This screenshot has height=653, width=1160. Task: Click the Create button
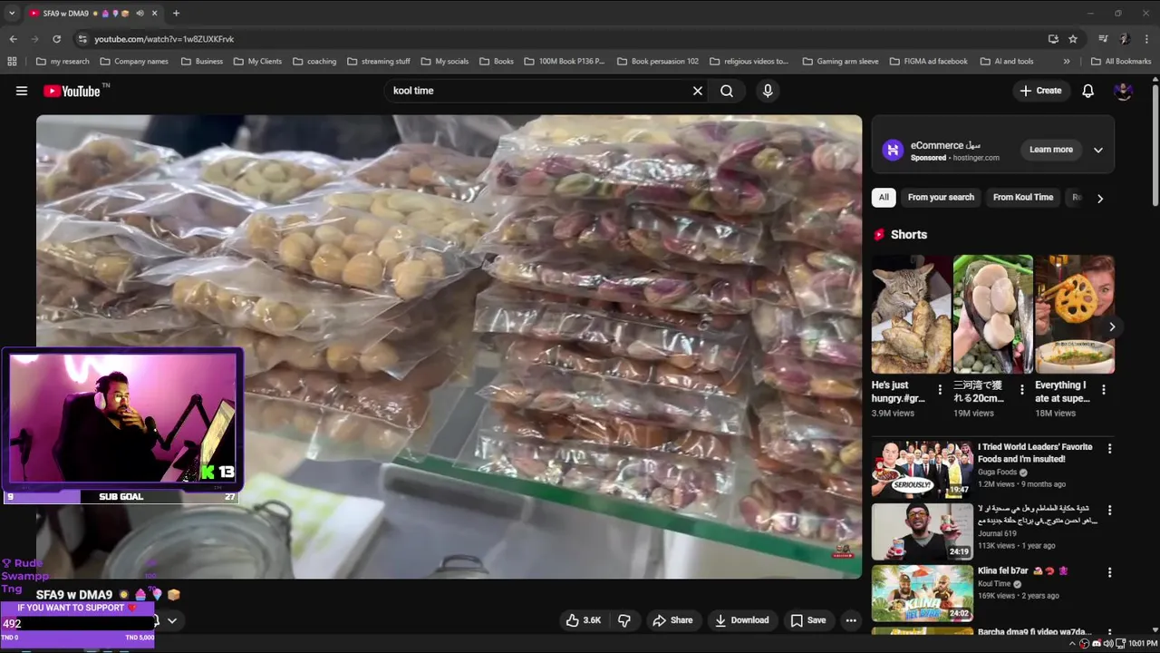click(x=1040, y=91)
